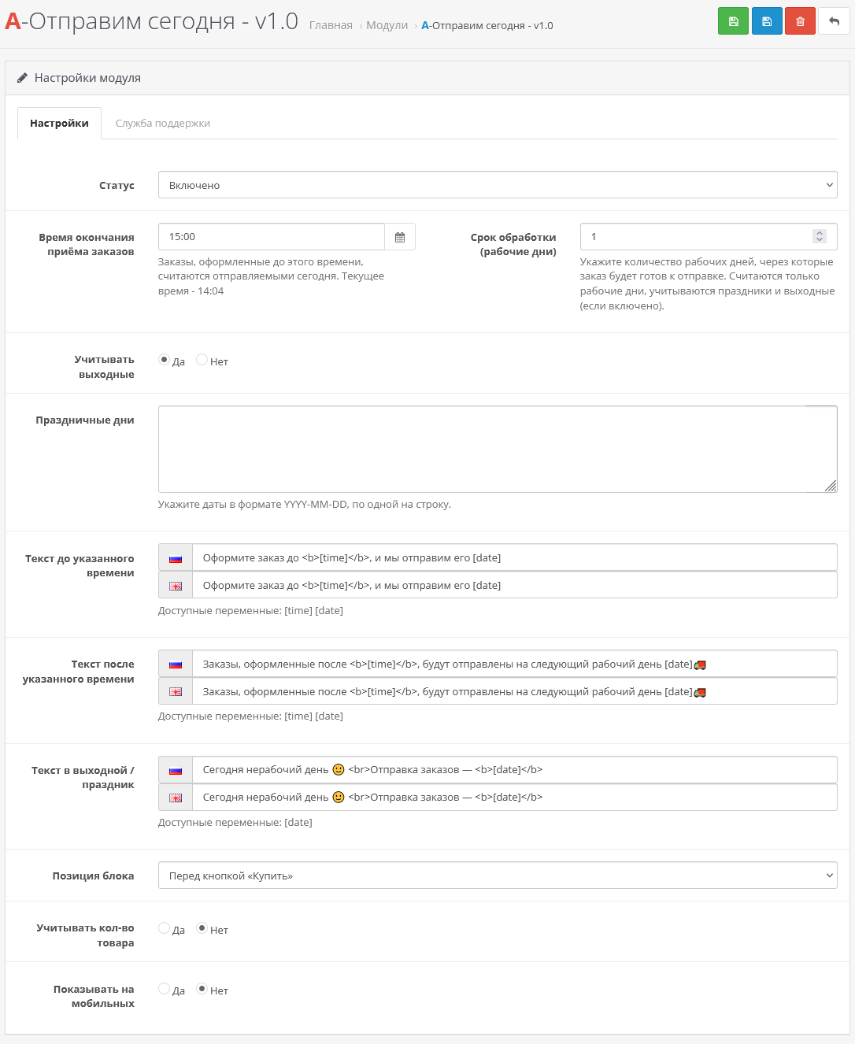Click the green save button
The height and width of the screenshot is (1044, 855).
(x=733, y=21)
